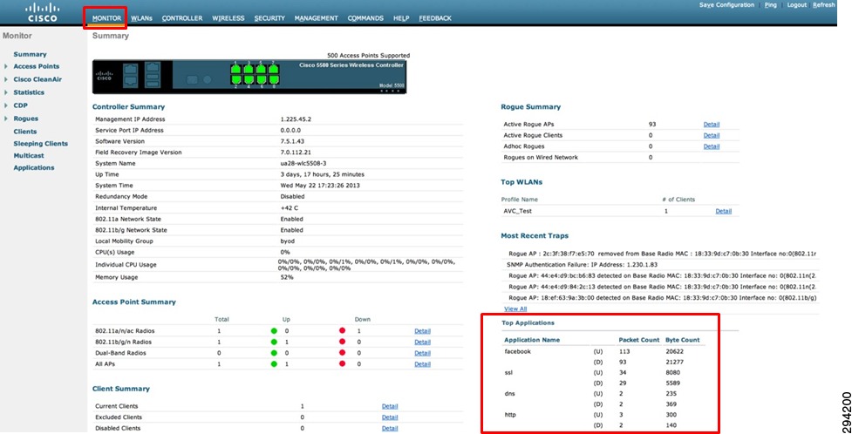Click the red status dot for Dual-Band Radios Down
The image size is (852, 434).
pyautogui.click(x=343, y=353)
